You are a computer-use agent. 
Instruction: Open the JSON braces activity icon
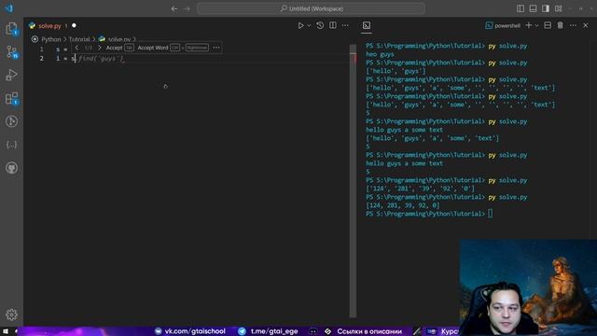[11, 145]
